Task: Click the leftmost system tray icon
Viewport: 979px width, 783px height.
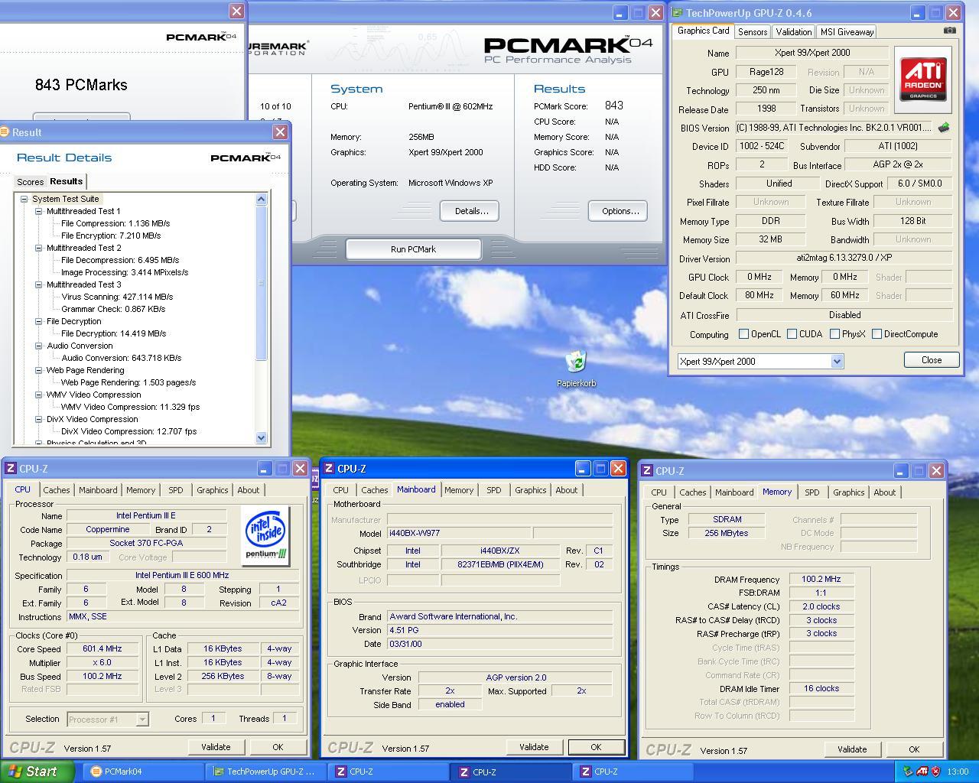Action: 908,772
